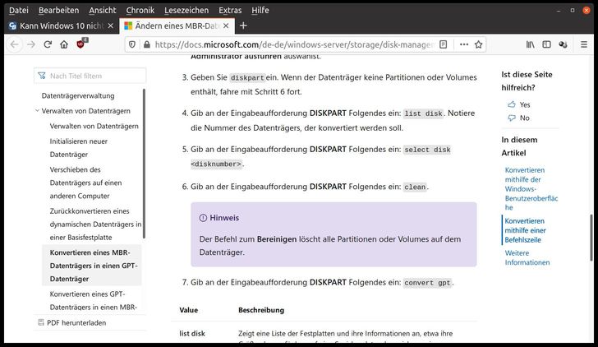Bookmark this page with star icon
598x347 pixels.
pos(479,44)
